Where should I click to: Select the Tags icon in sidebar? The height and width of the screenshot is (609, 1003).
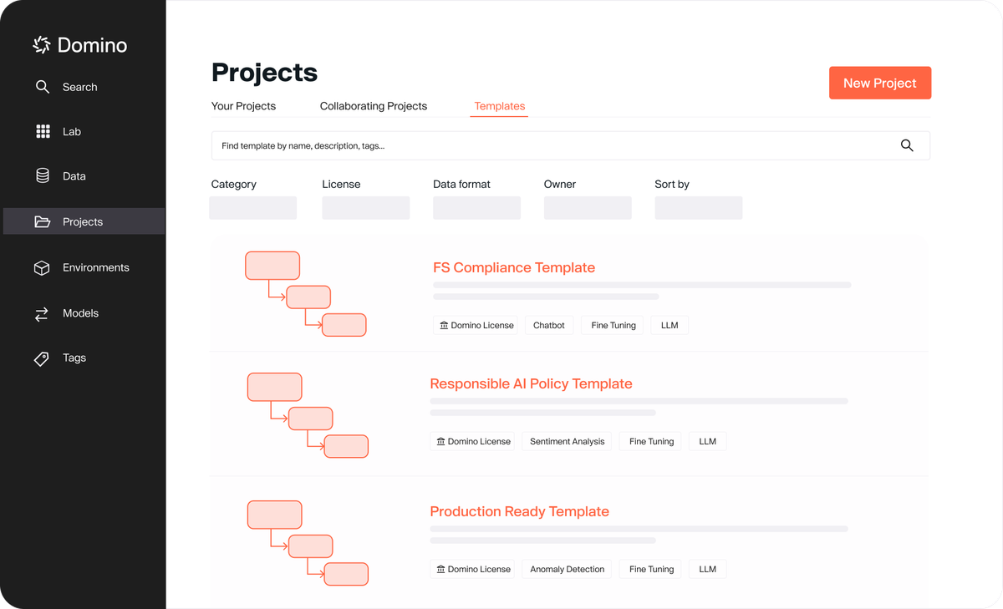point(42,358)
